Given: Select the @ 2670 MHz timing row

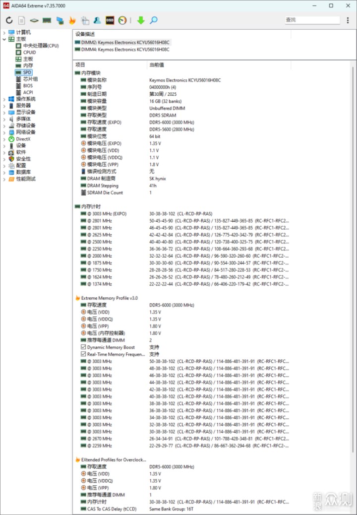Looking at the screenshot, I should coord(185,439).
